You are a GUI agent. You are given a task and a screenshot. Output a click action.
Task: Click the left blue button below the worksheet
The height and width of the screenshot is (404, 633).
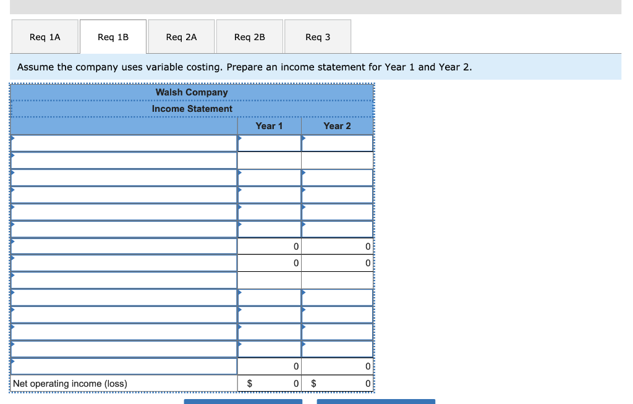pos(242,402)
